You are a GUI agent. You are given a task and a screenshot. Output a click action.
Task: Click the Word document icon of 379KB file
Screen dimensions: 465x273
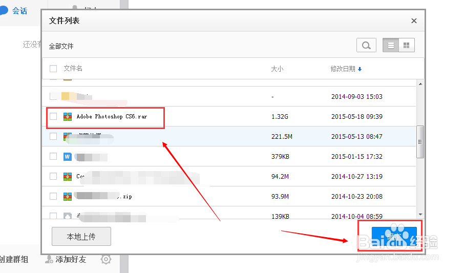68,157
